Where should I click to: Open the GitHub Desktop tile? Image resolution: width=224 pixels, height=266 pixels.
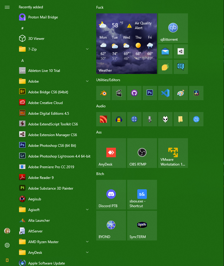tap(134, 93)
